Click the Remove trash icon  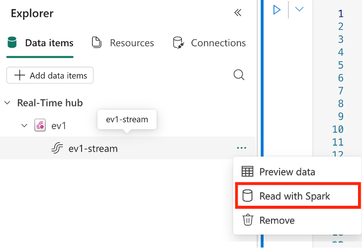click(247, 220)
